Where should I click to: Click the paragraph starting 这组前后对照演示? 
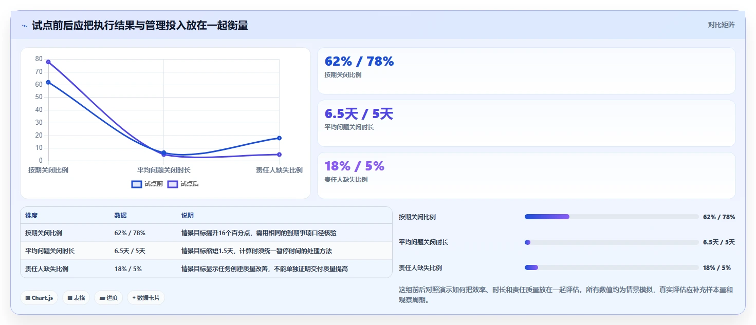coord(566,295)
